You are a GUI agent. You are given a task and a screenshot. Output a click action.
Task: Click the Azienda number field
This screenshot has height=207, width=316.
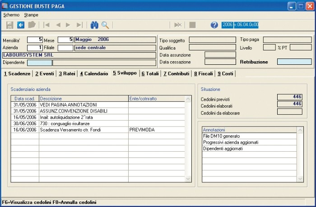point(35,48)
